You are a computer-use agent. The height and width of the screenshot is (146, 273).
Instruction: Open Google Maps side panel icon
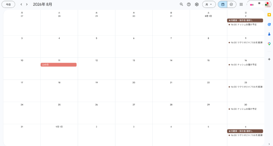point(269,44)
